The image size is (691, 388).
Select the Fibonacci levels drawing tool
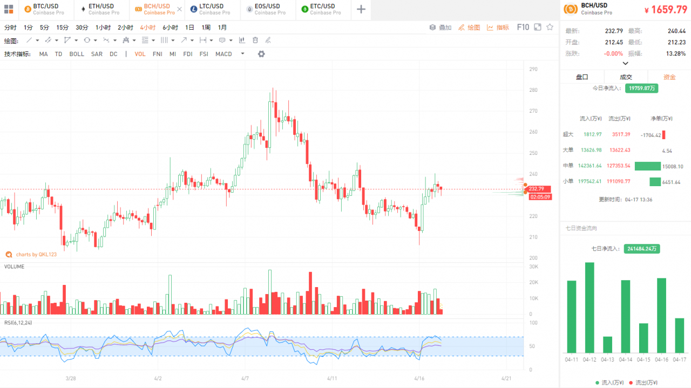pyautogui.click(x=145, y=40)
